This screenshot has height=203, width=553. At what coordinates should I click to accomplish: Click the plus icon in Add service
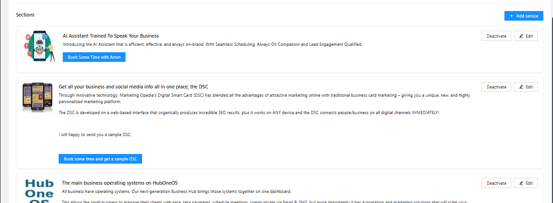(x=511, y=16)
